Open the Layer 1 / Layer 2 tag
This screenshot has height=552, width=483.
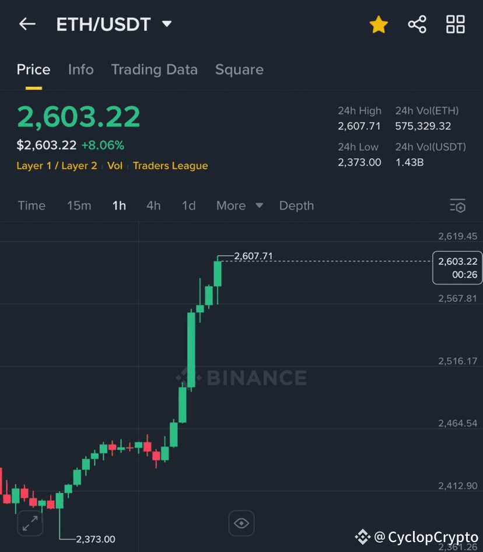tap(57, 166)
